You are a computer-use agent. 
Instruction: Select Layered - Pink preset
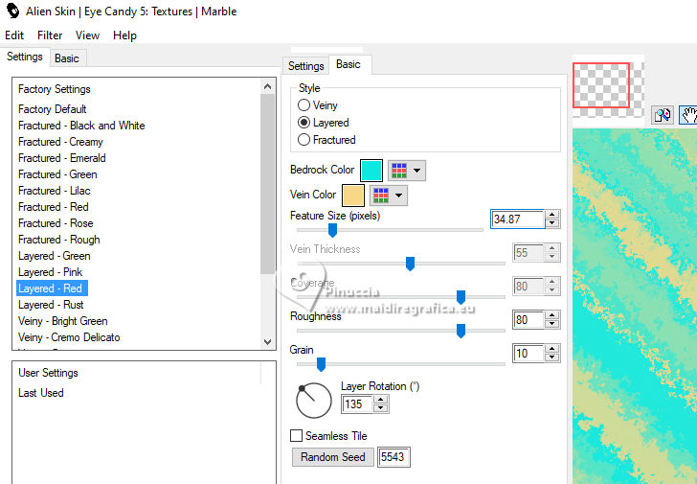pos(50,272)
